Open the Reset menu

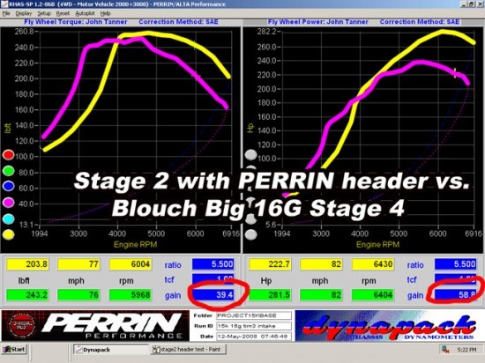point(63,13)
